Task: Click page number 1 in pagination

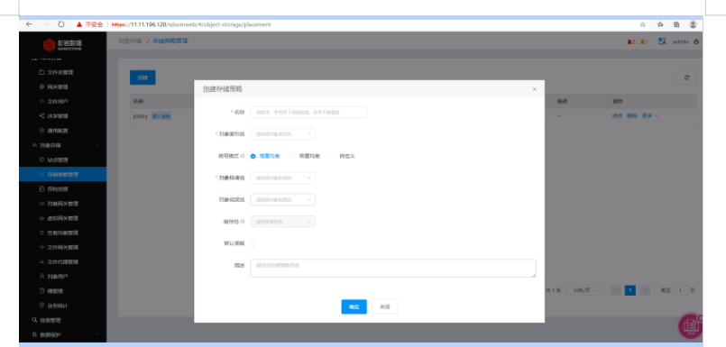Action: pos(630,290)
